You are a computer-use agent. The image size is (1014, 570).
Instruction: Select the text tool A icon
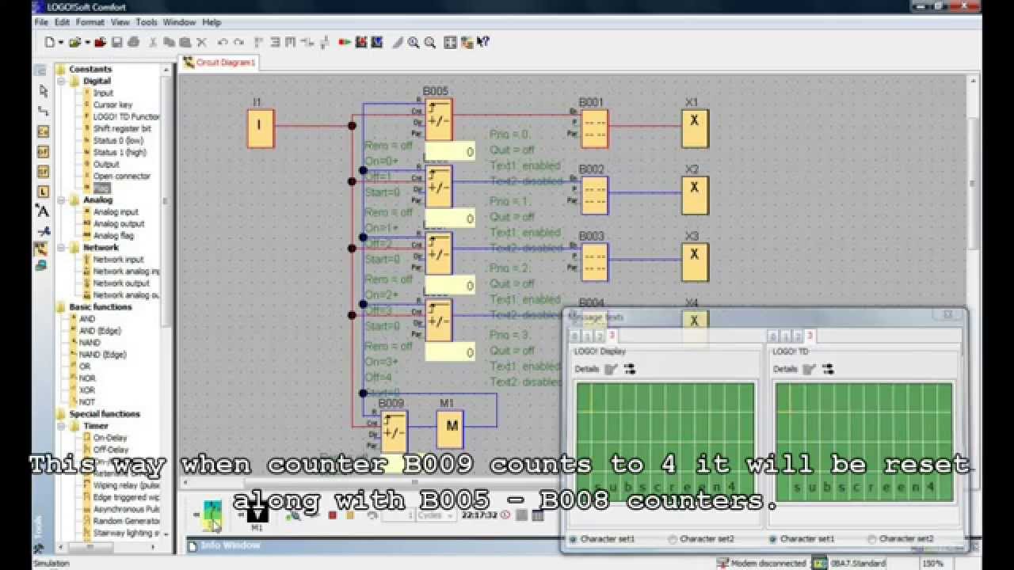43,211
